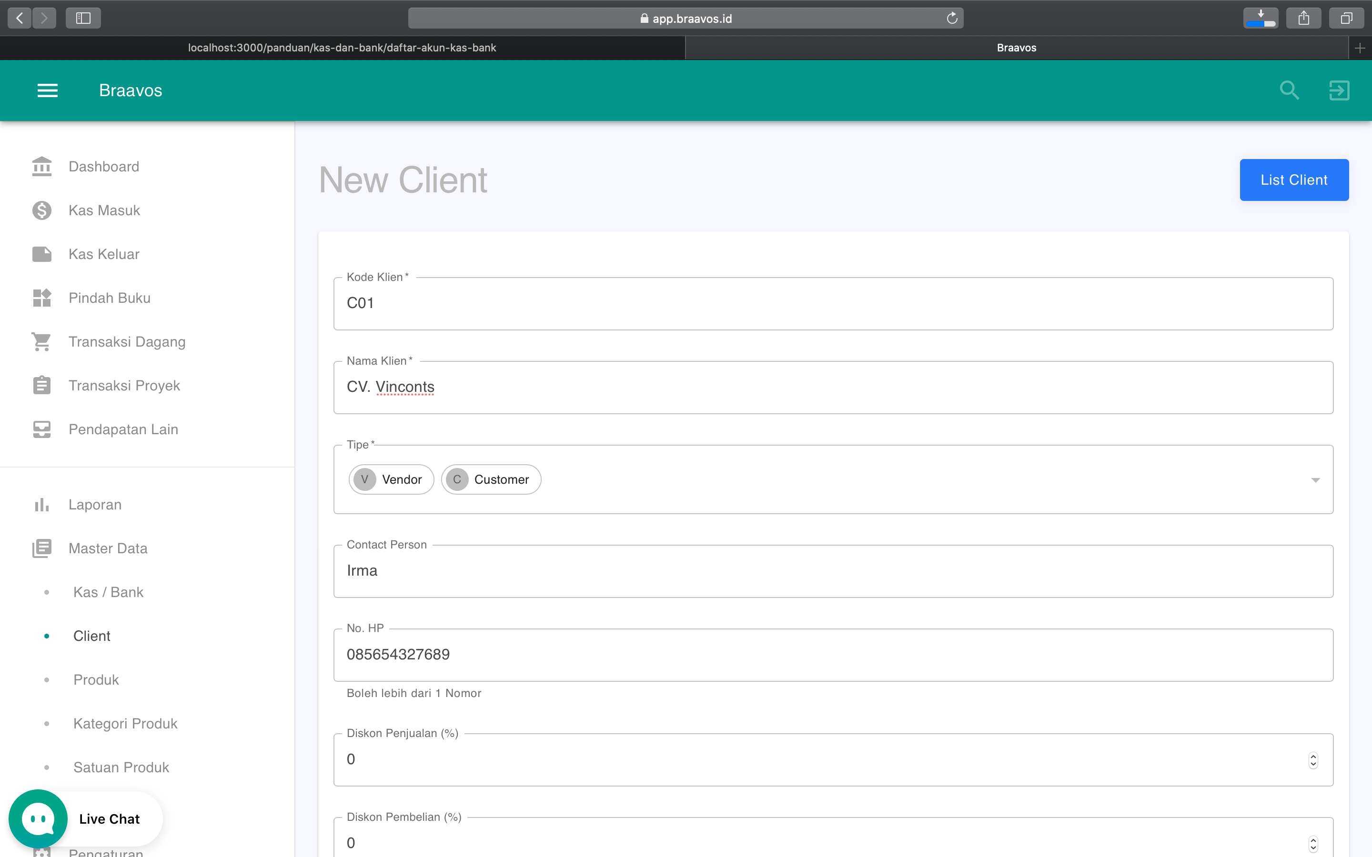Click the Transaksi Dagang shopping cart icon
1372x857 pixels.
[41, 341]
